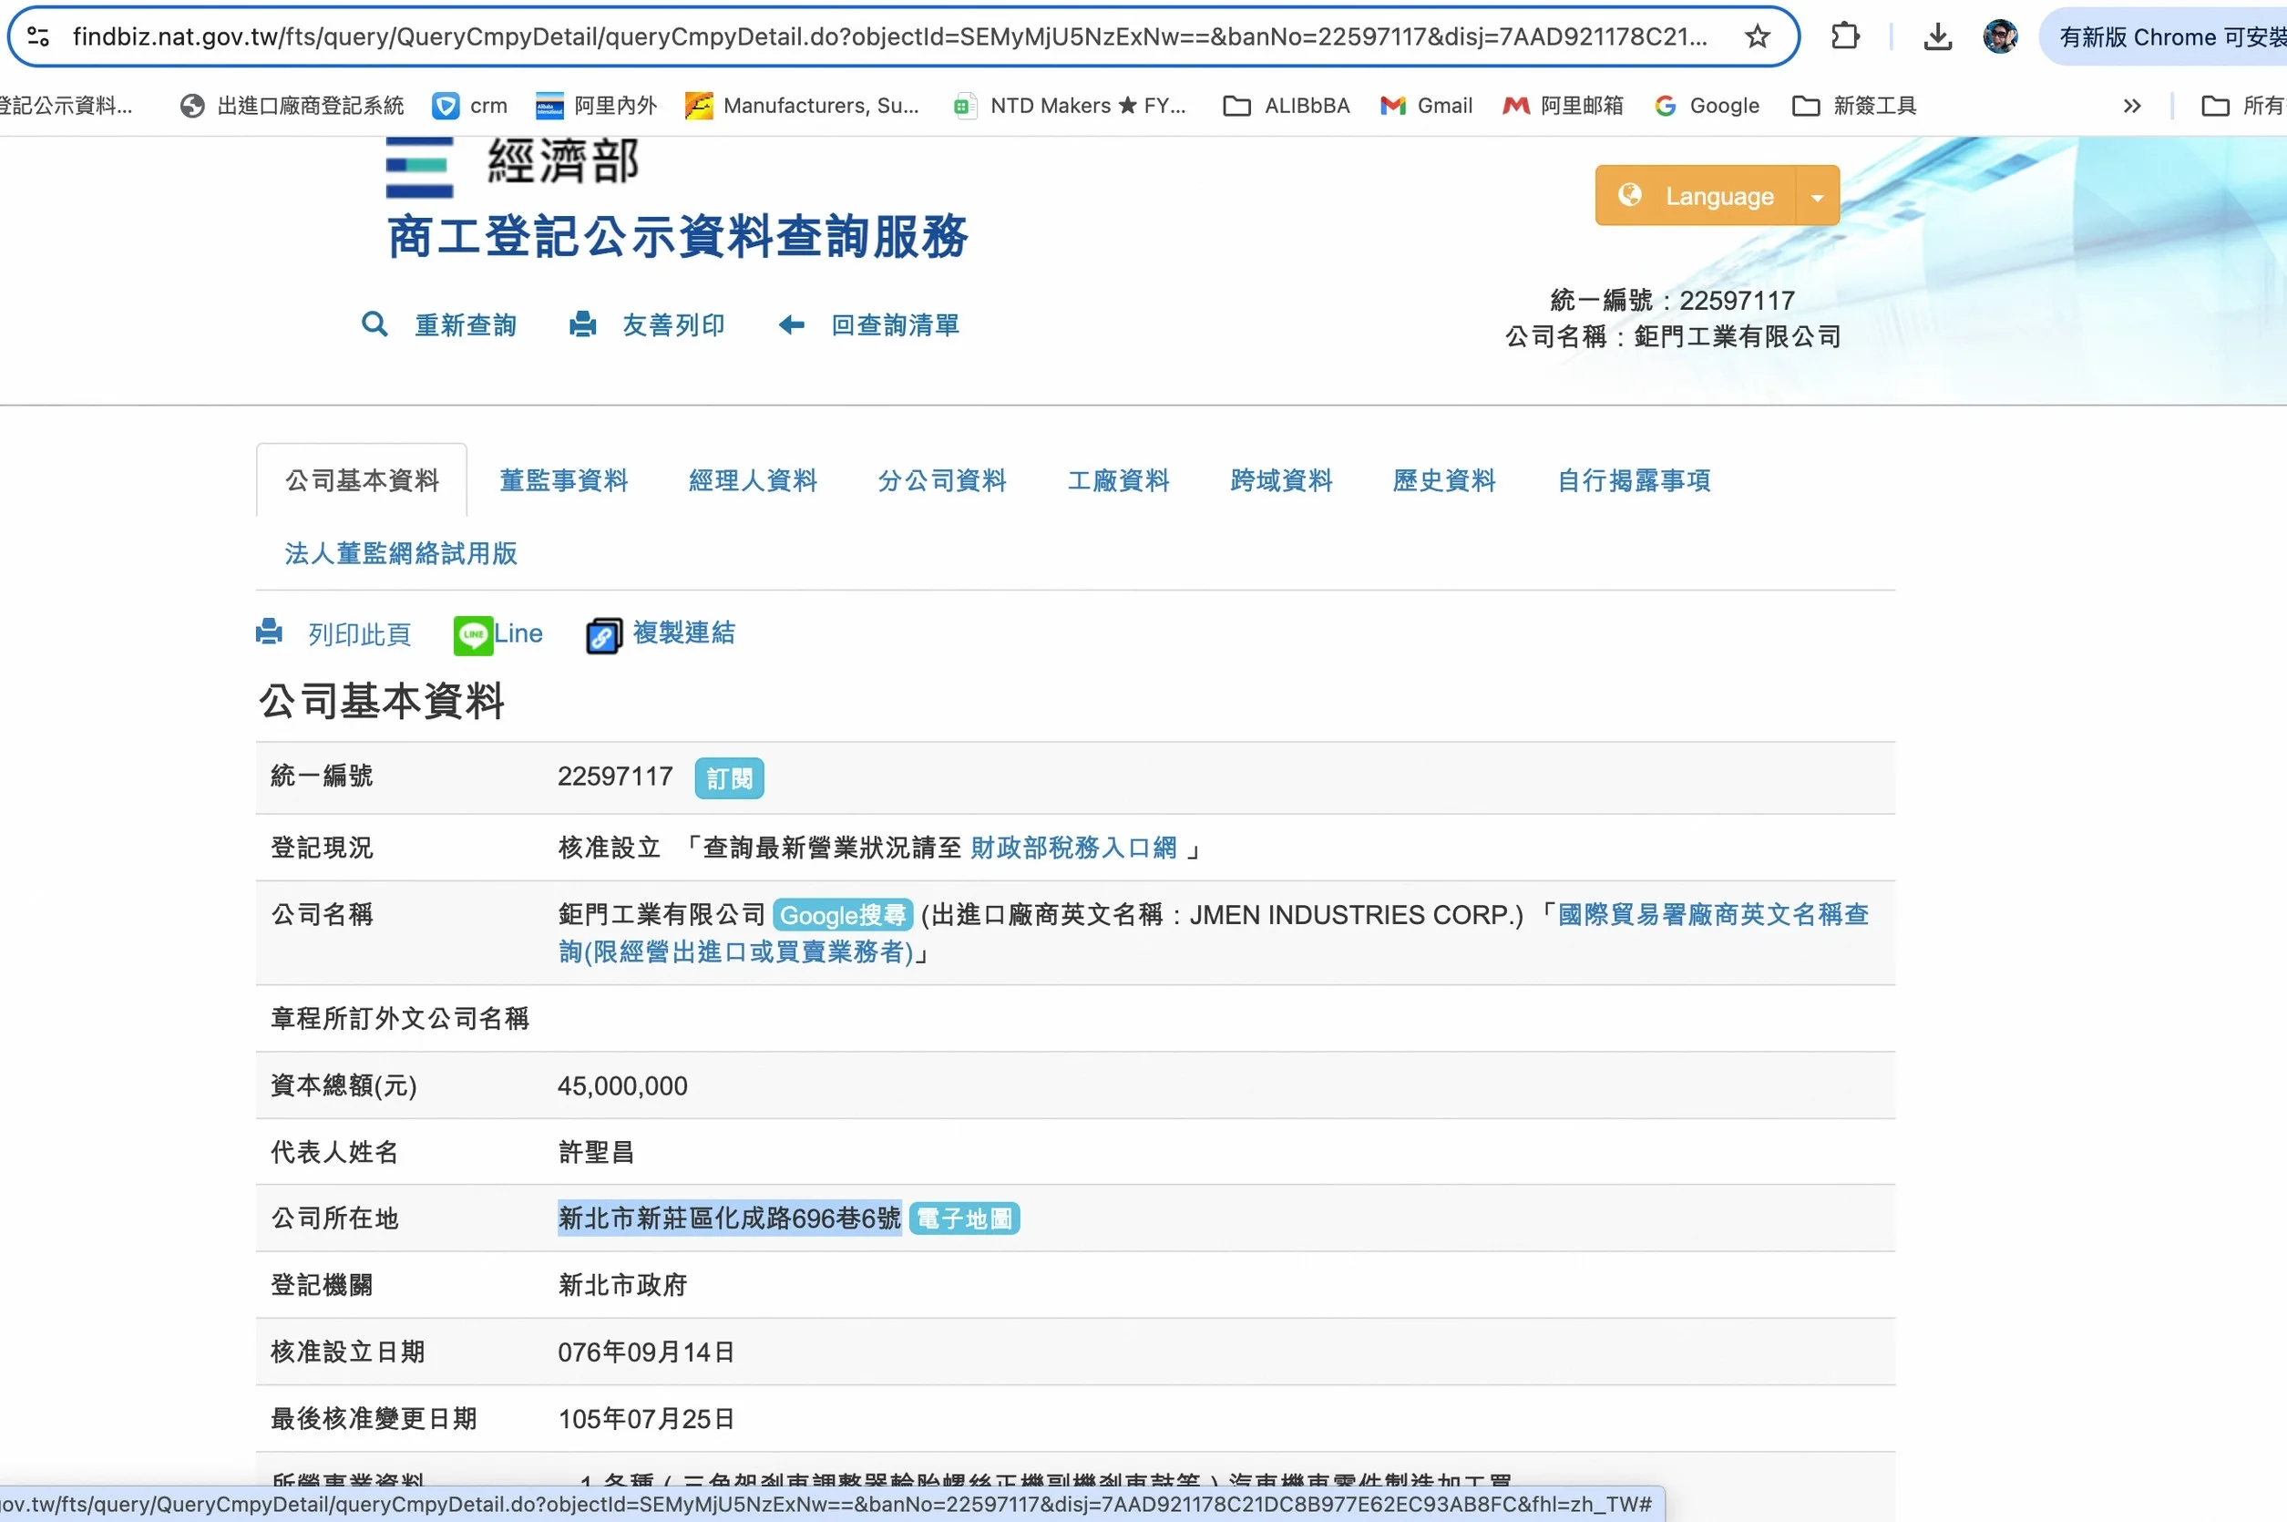Click the 訂閱 subscribe button
The height and width of the screenshot is (1522, 2287).
(x=729, y=778)
